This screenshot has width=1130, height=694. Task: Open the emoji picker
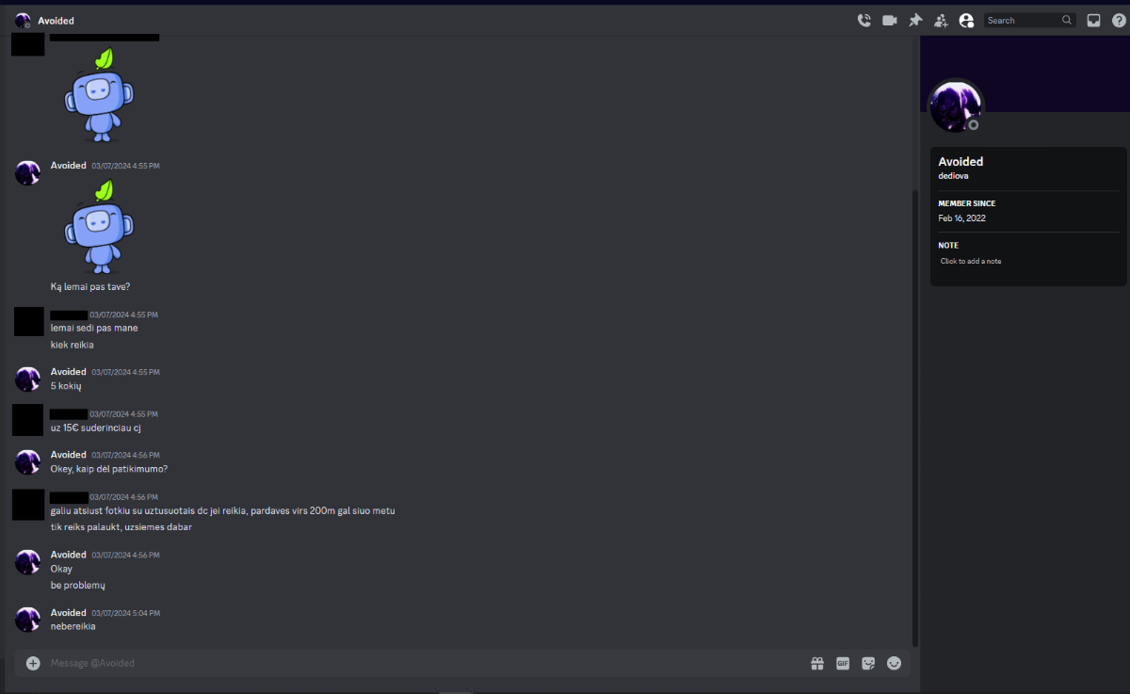click(895, 663)
